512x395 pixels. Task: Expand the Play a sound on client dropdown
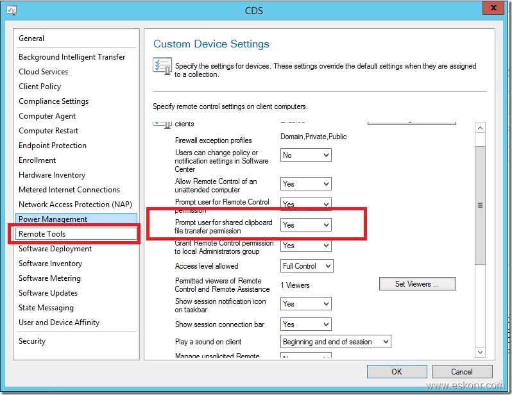click(x=336, y=342)
